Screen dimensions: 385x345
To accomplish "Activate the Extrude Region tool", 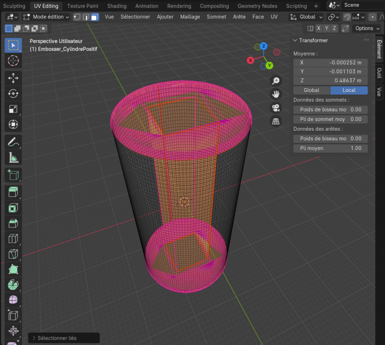I will point(13,192).
